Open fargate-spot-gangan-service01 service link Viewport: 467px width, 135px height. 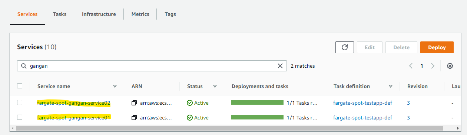(74, 118)
